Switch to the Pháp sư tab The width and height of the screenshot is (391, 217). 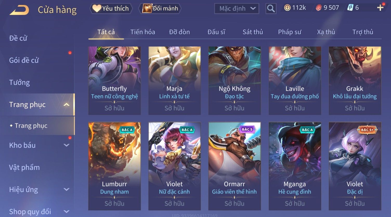coord(290,32)
